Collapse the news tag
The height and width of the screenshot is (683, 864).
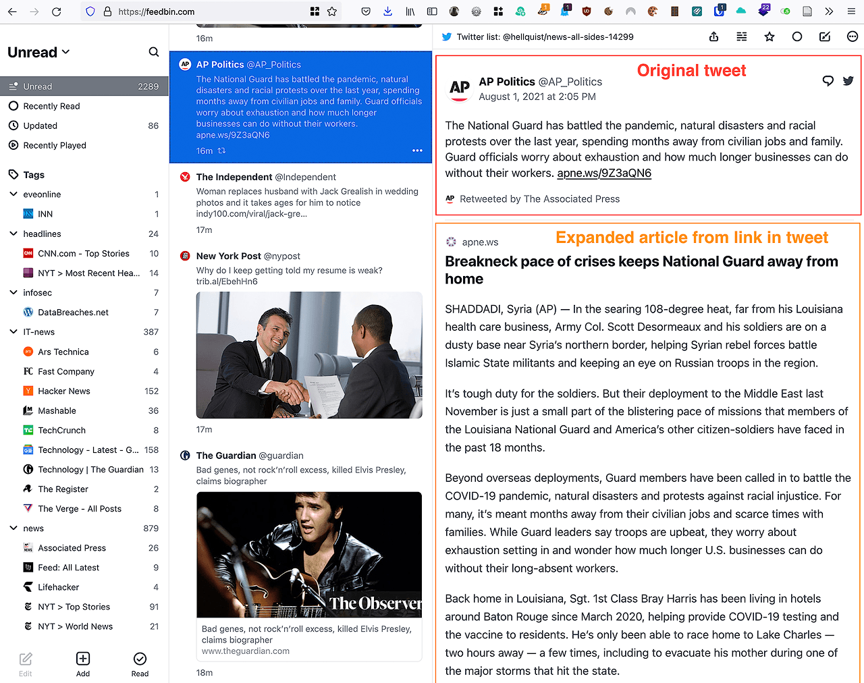(x=13, y=528)
